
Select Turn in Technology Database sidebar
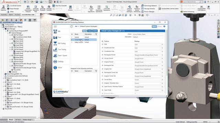pyautogui.click(x=61, y=37)
